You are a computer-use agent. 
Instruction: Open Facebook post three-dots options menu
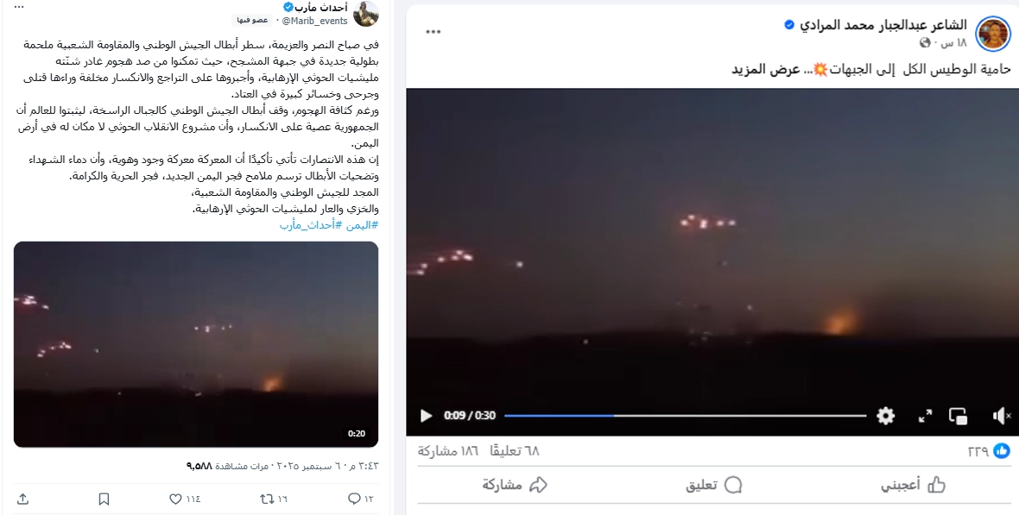(434, 31)
